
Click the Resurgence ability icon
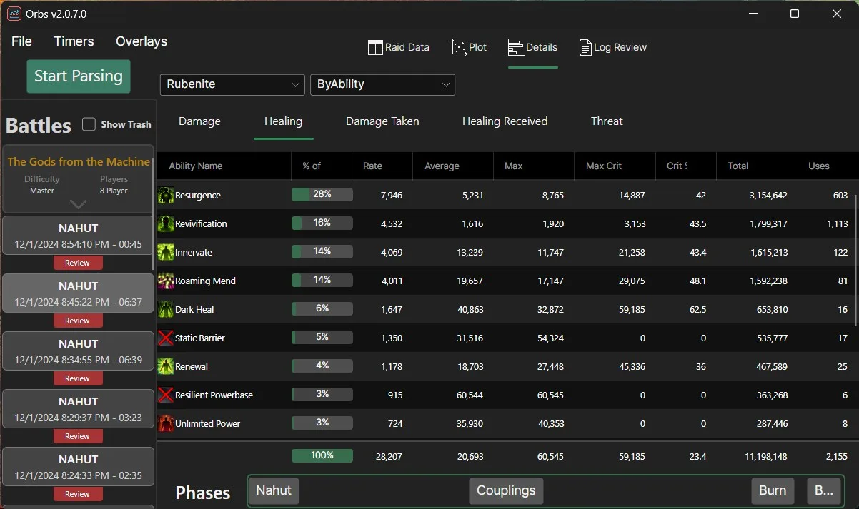[166, 195]
